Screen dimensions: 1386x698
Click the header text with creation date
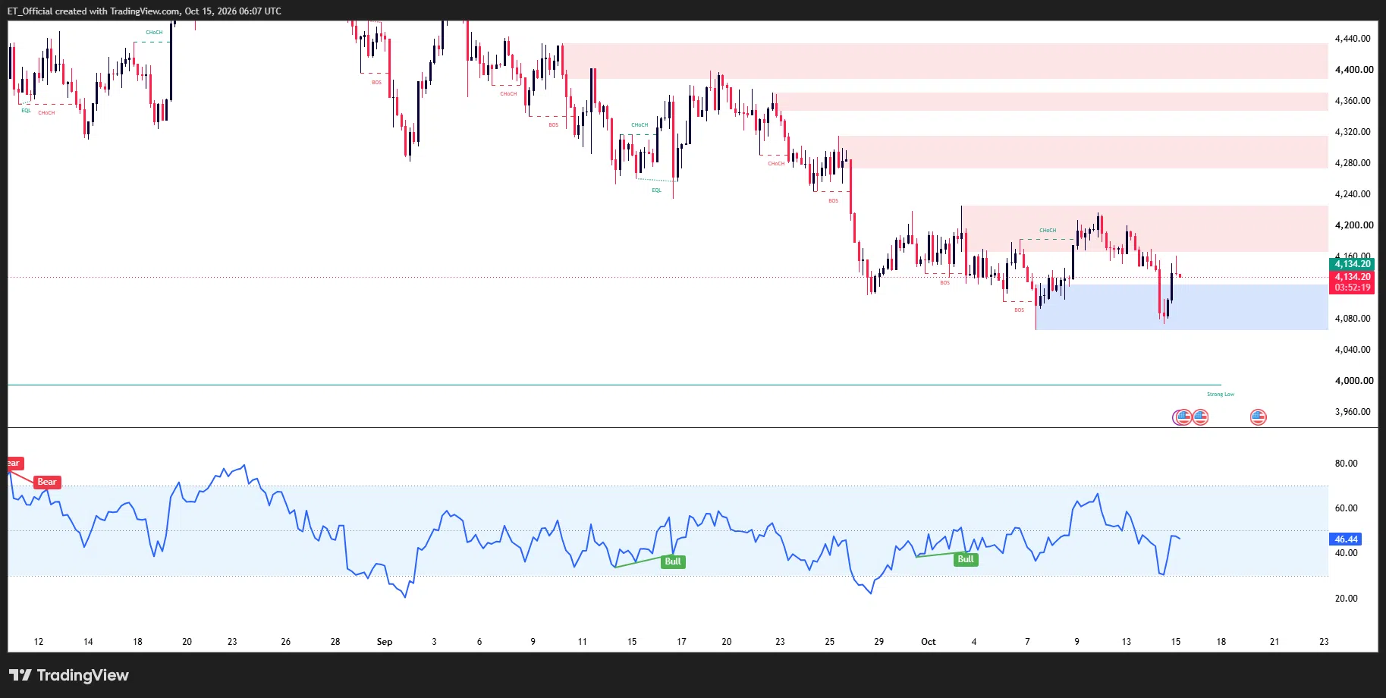(x=144, y=11)
